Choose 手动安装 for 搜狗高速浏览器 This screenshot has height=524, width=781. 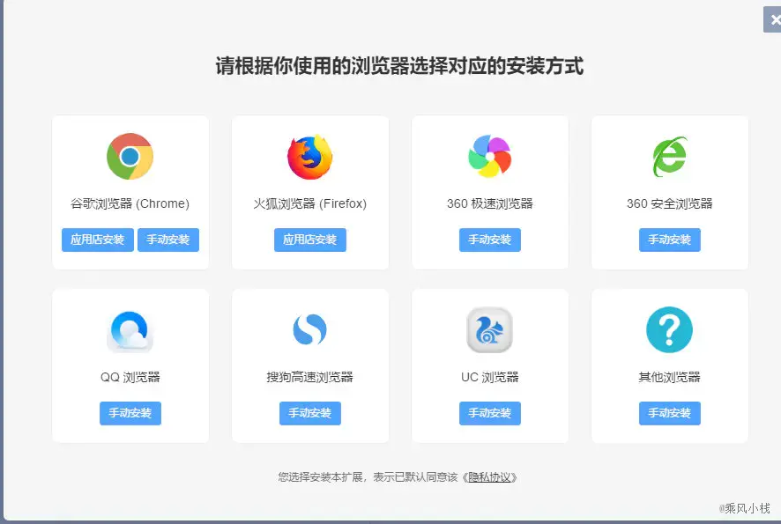coord(309,413)
